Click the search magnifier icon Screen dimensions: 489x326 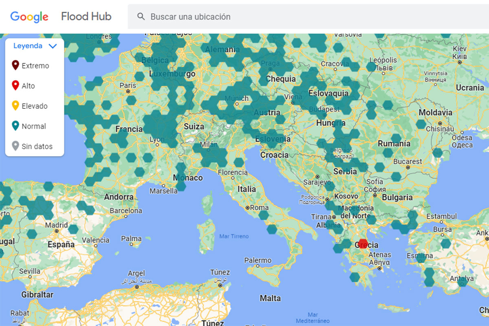click(x=141, y=17)
